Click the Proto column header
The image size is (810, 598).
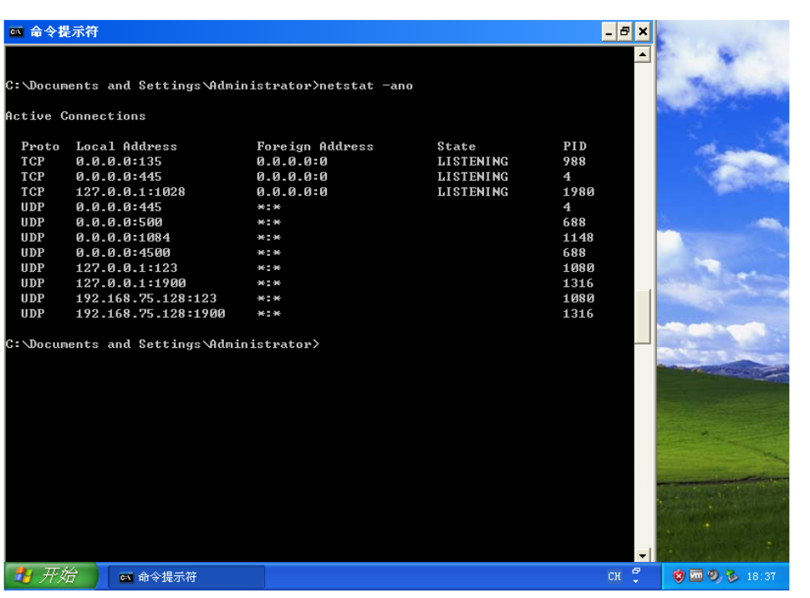pyautogui.click(x=40, y=146)
